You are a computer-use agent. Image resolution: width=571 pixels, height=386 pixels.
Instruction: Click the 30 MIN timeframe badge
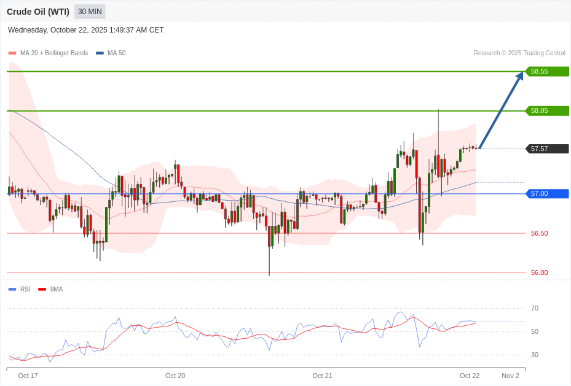pyautogui.click(x=90, y=12)
